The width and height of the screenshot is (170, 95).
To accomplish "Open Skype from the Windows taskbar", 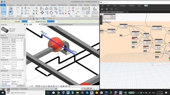I will tap(87, 93).
